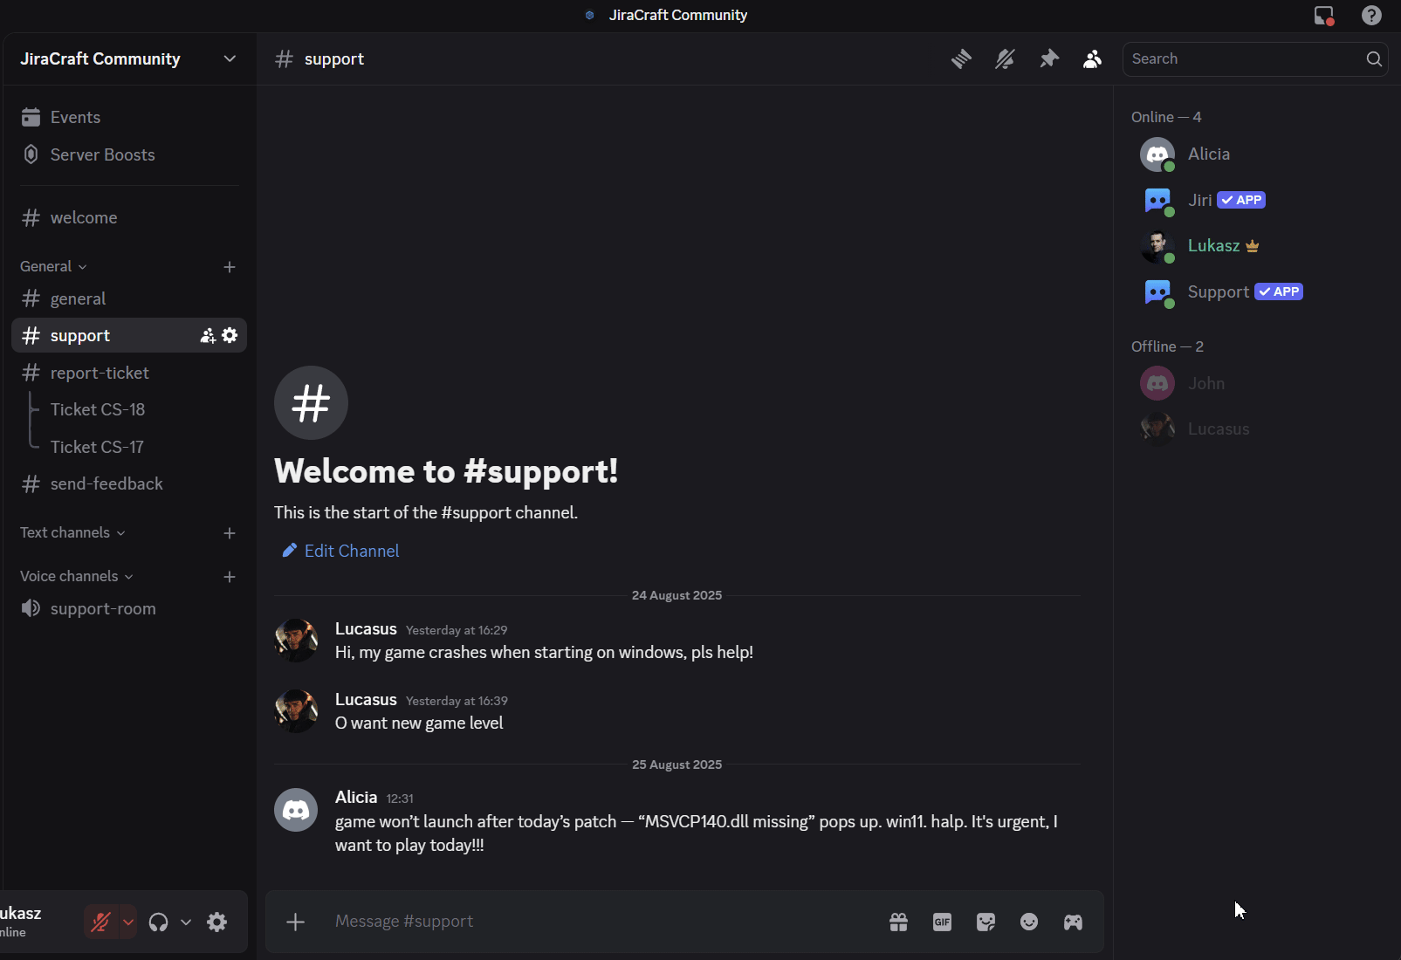The image size is (1401, 960).
Task: Click the support channel header name
Action: (x=333, y=58)
